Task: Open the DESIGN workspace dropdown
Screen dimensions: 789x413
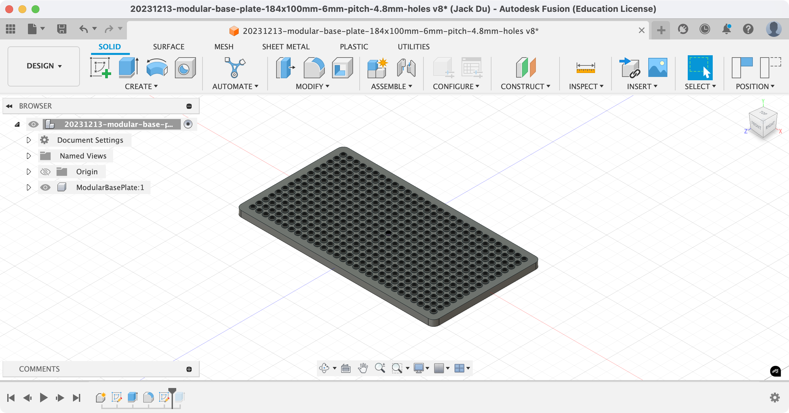Action: [x=44, y=66]
